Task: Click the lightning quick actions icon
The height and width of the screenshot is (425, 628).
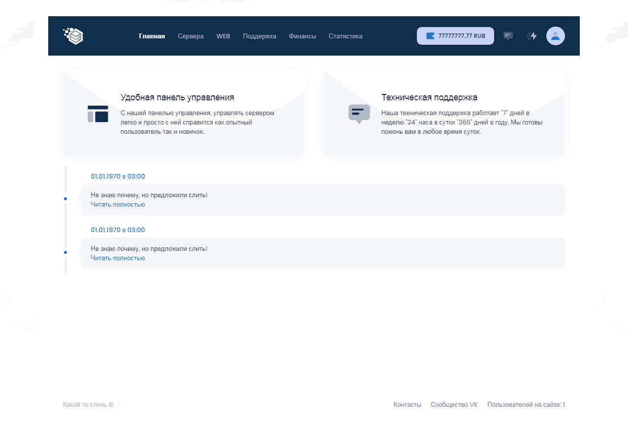Action: [x=532, y=36]
